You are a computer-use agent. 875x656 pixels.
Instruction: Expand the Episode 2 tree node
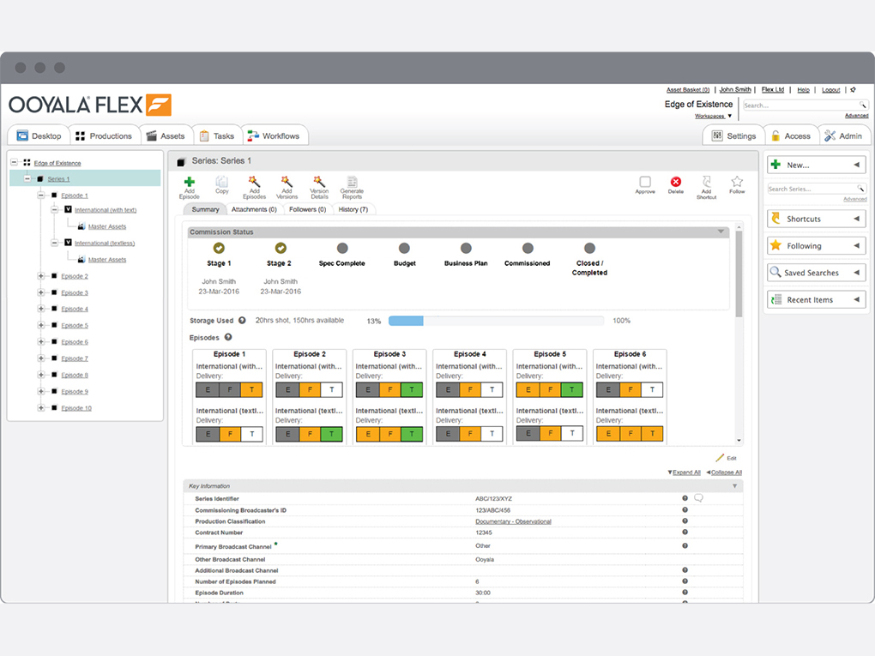pyautogui.click(x=40, y=275)
